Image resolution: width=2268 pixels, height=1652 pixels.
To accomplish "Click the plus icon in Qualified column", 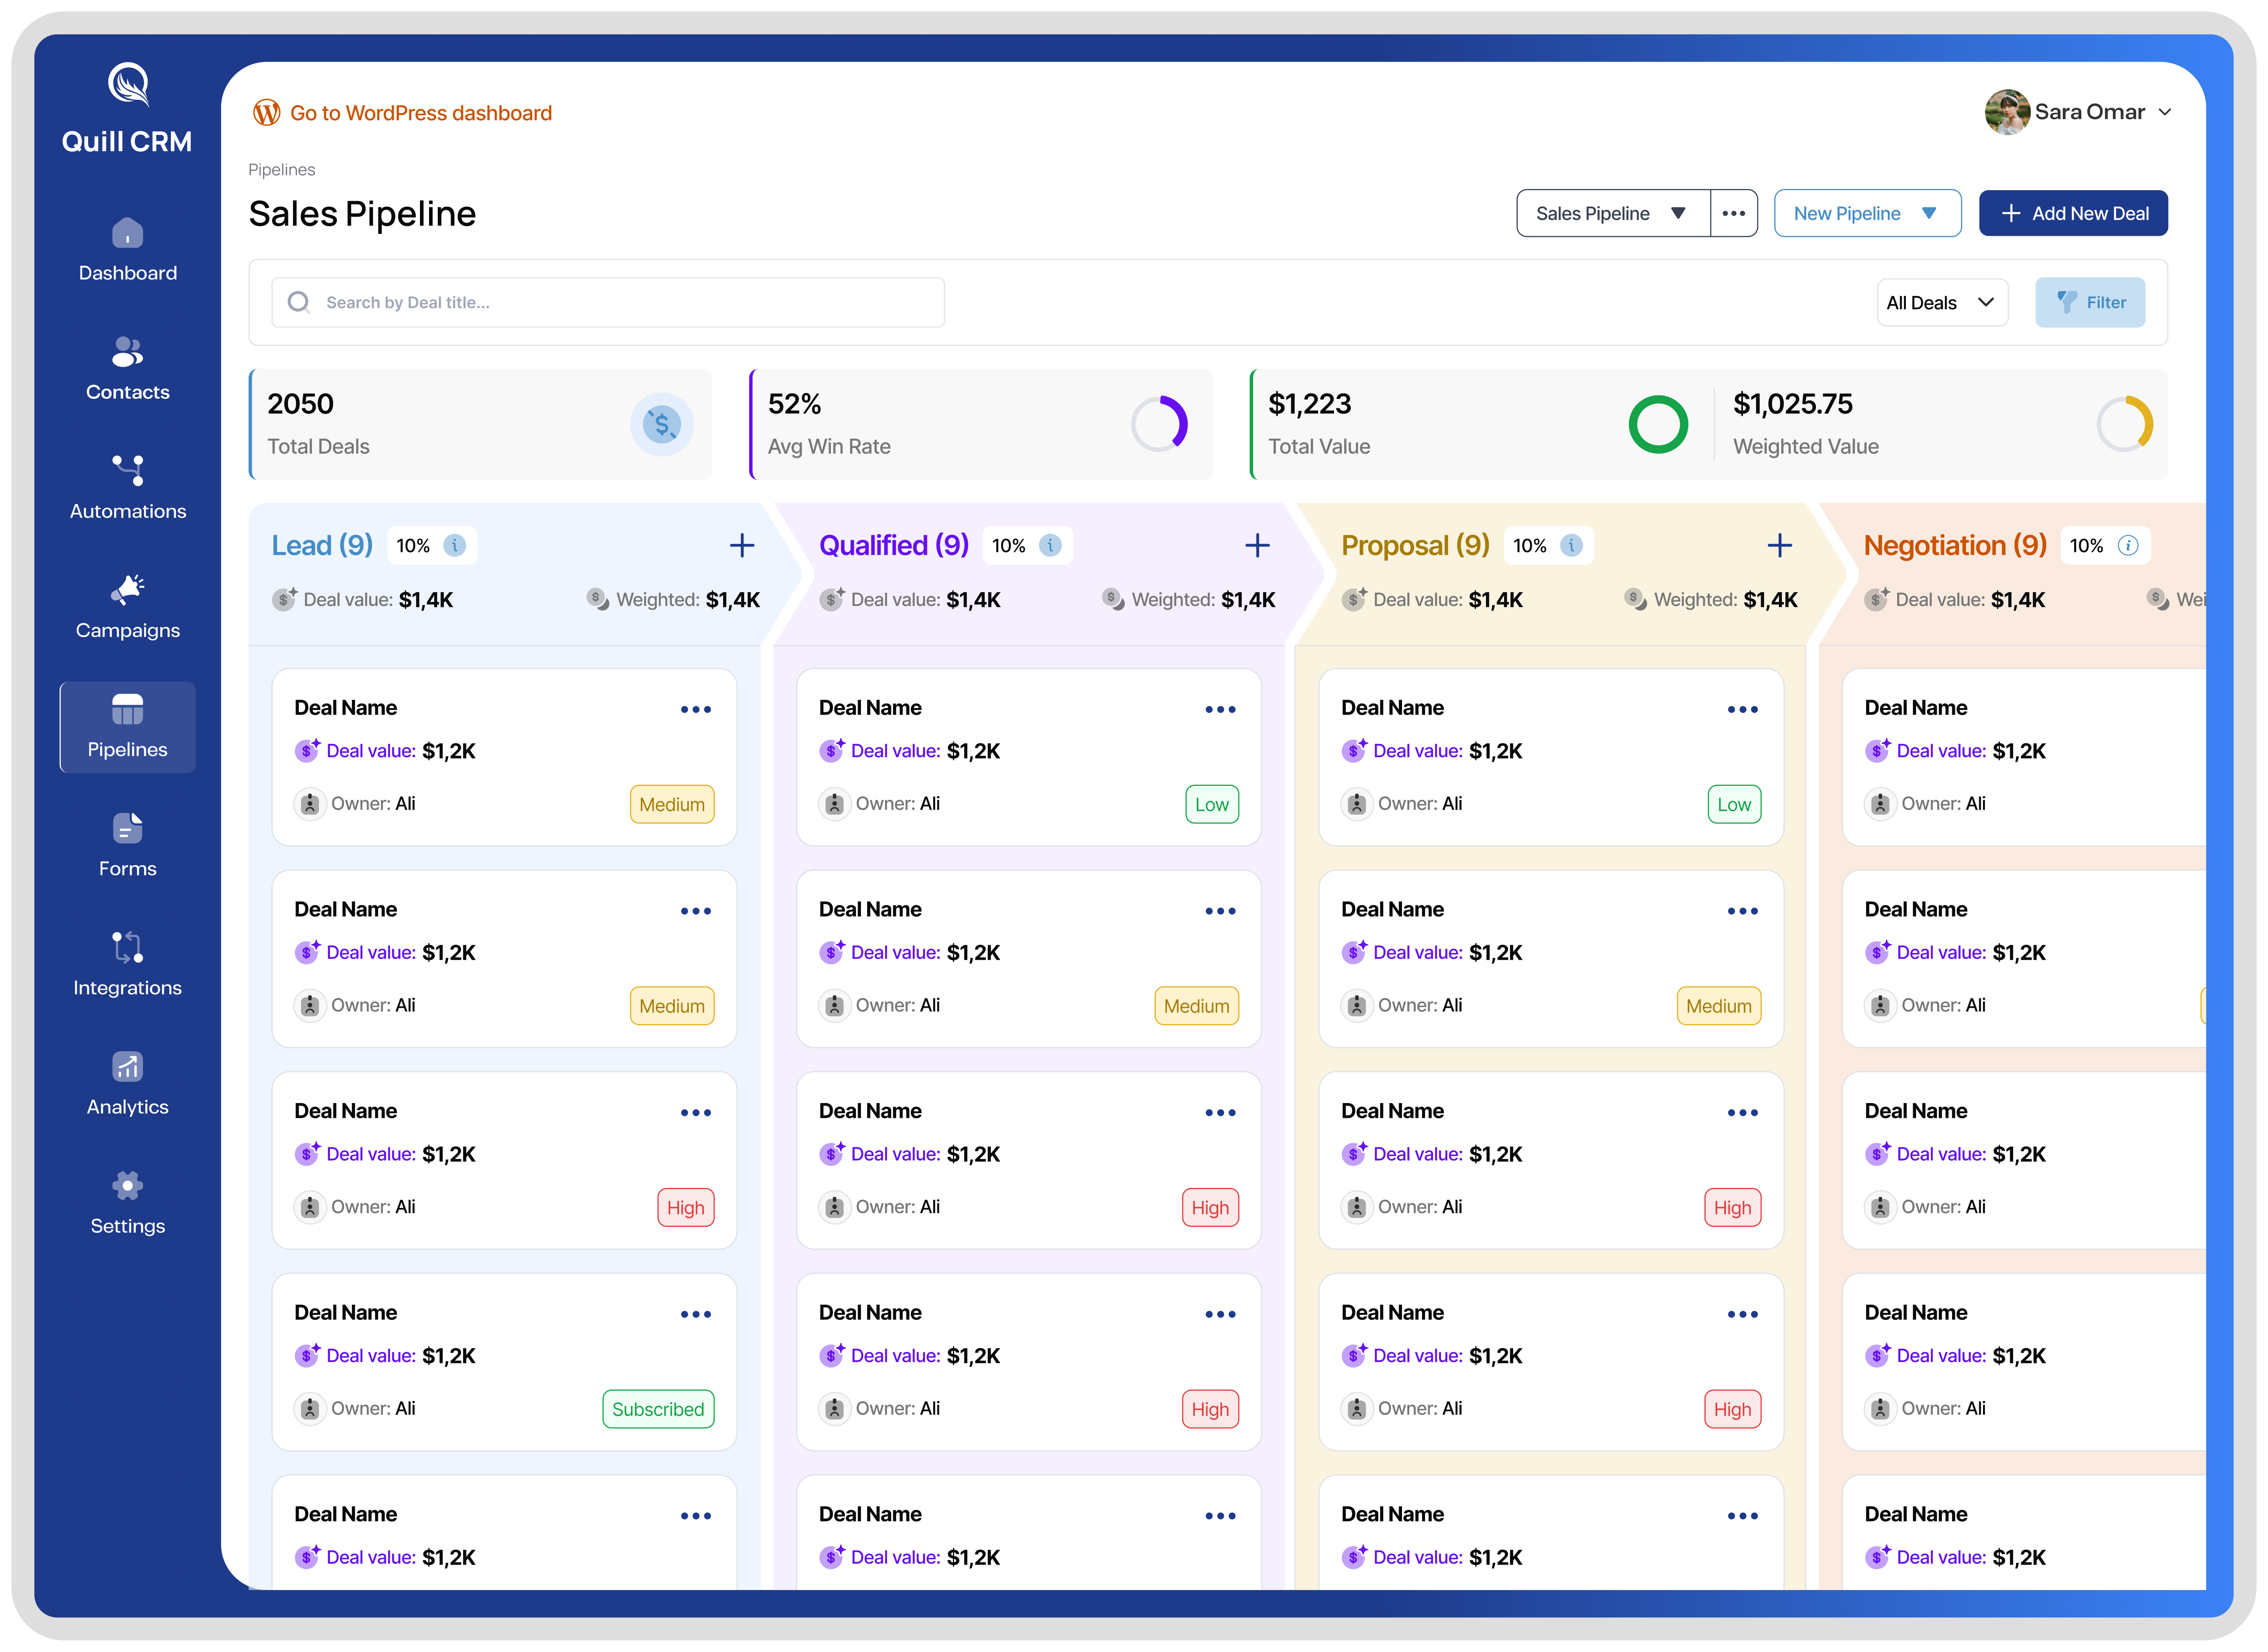I will (x=1257, y=545).
